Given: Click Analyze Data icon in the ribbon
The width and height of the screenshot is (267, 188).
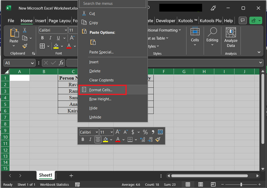Looking at the screenshot, I should [231, 33].
